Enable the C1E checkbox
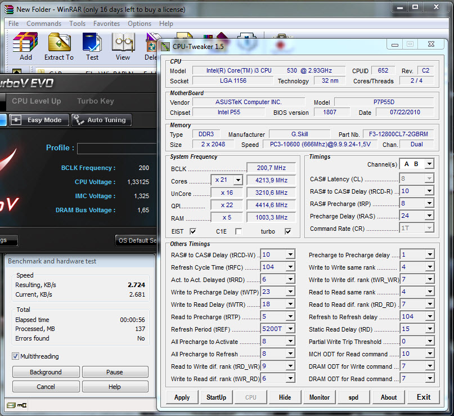 [x=239, y=231]
